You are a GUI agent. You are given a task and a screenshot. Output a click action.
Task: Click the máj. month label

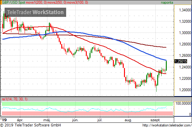pyautogui.click(x=47, y=120)
